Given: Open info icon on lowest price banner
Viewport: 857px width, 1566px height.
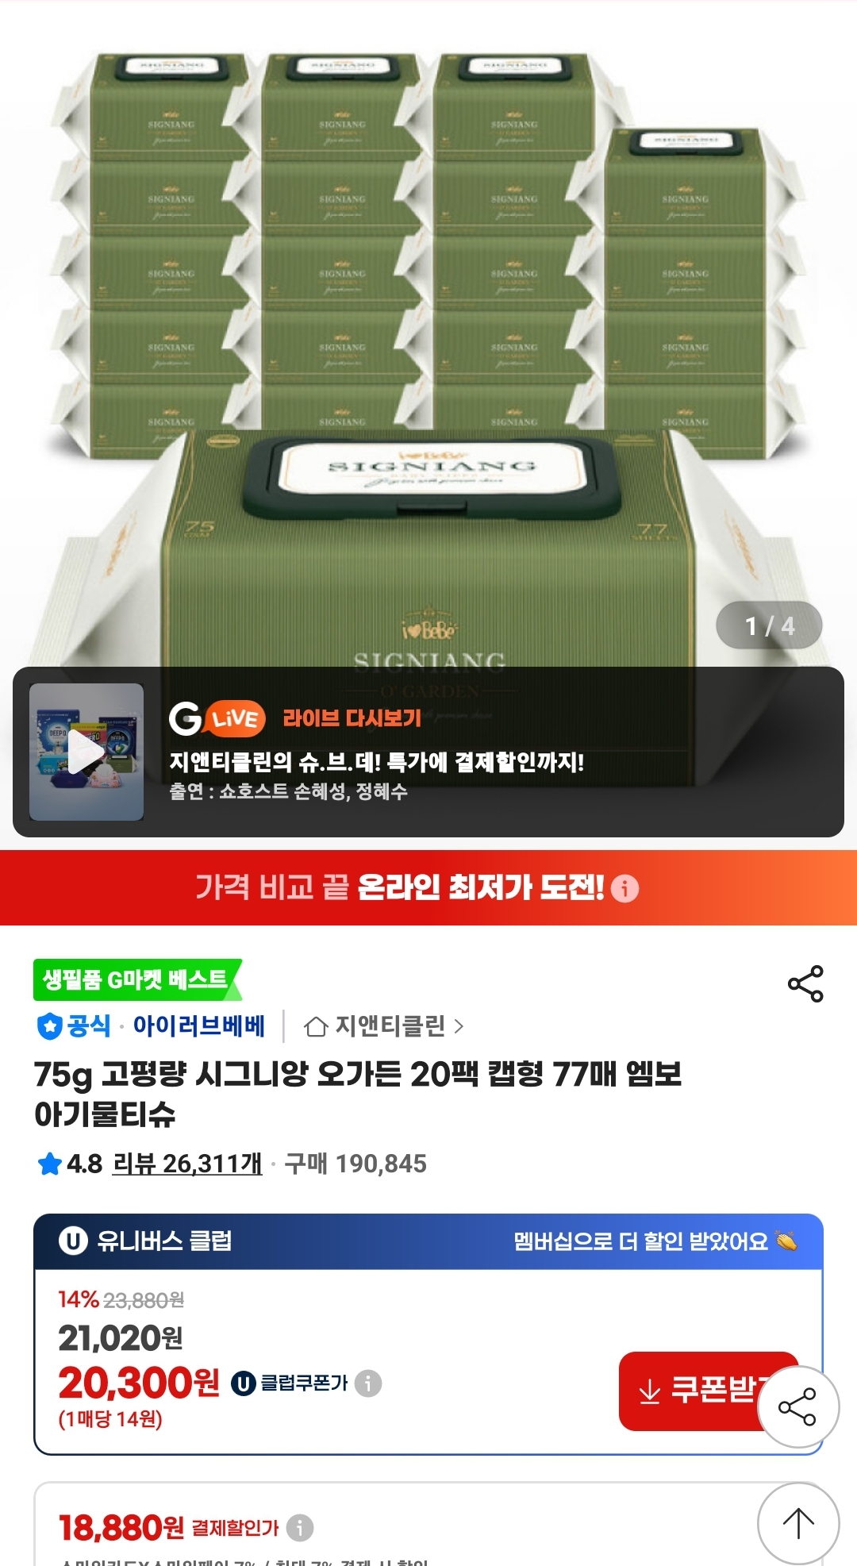Looking at the screenshot, I should click(625, 888).
